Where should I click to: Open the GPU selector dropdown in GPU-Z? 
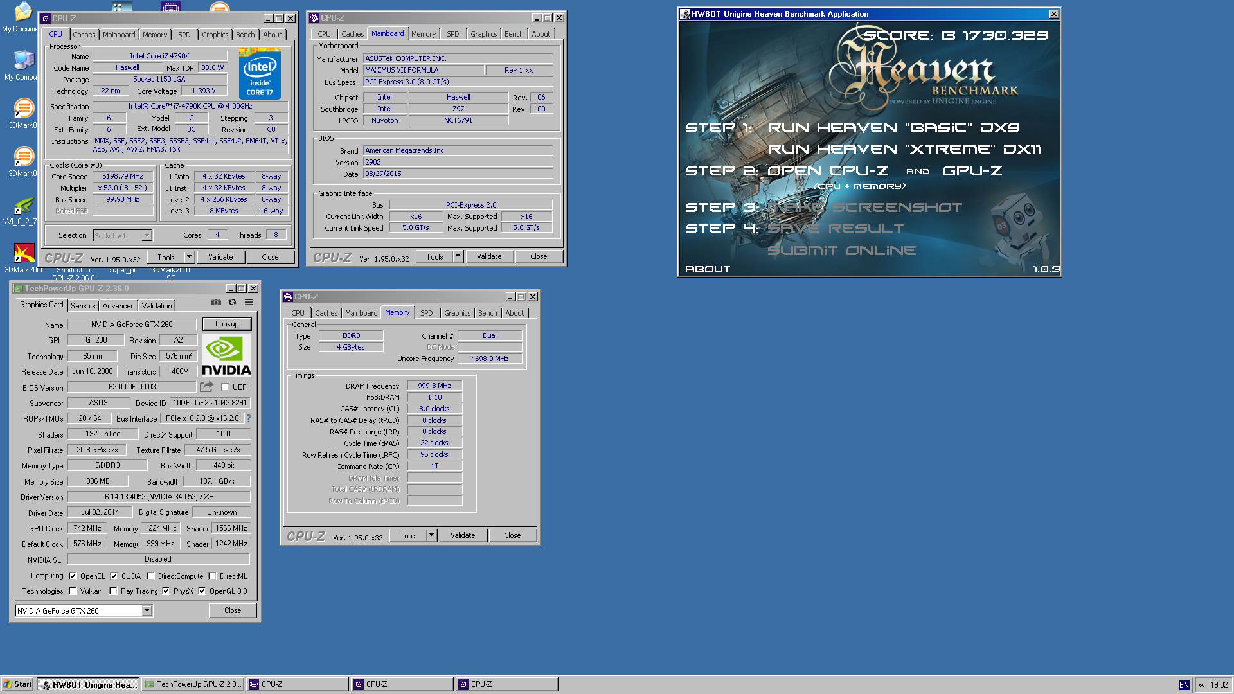click(147, 610)
